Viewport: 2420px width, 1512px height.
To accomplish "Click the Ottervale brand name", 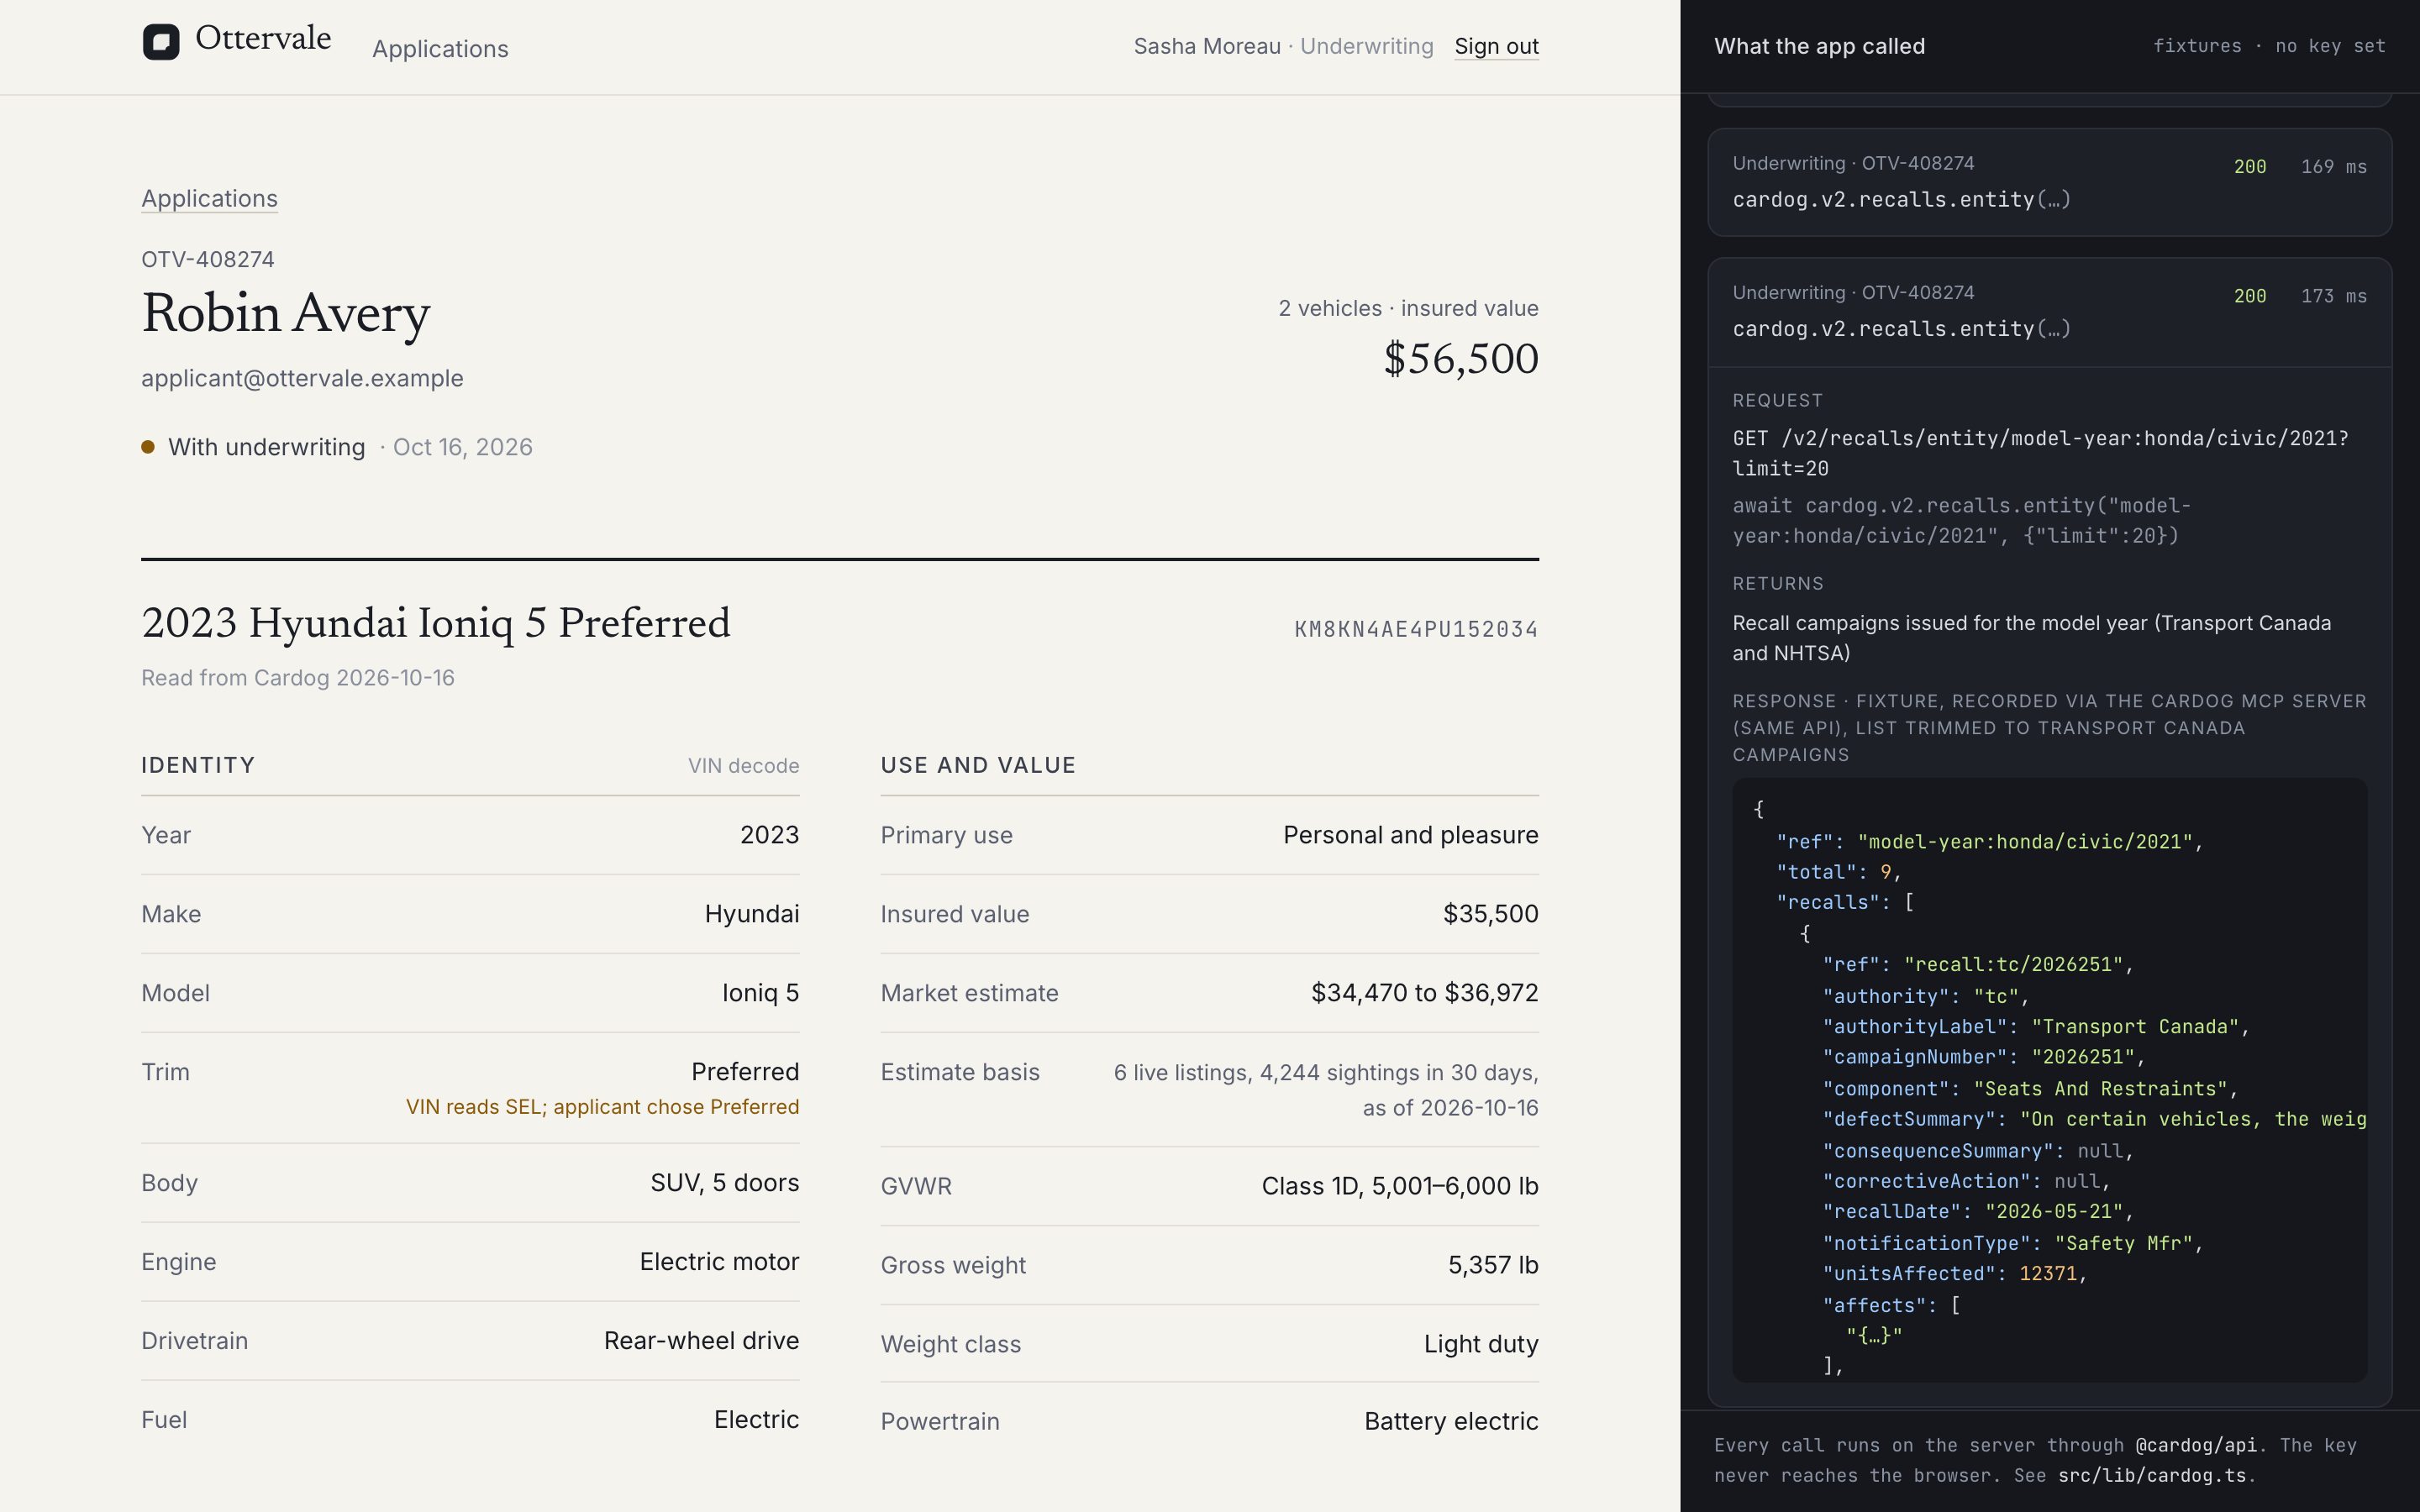I will point(263,38).
